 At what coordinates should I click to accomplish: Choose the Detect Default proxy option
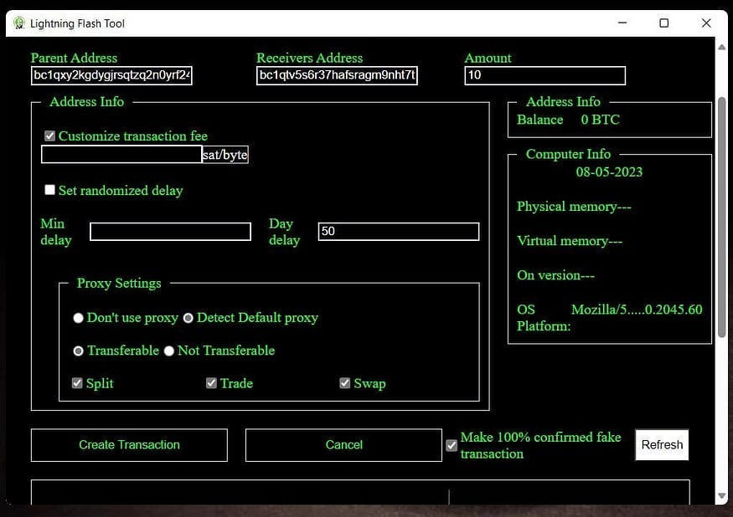pos(188,318)
